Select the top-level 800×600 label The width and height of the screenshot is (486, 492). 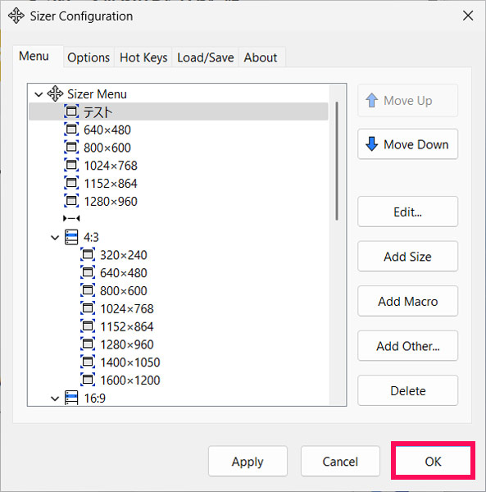107,148
